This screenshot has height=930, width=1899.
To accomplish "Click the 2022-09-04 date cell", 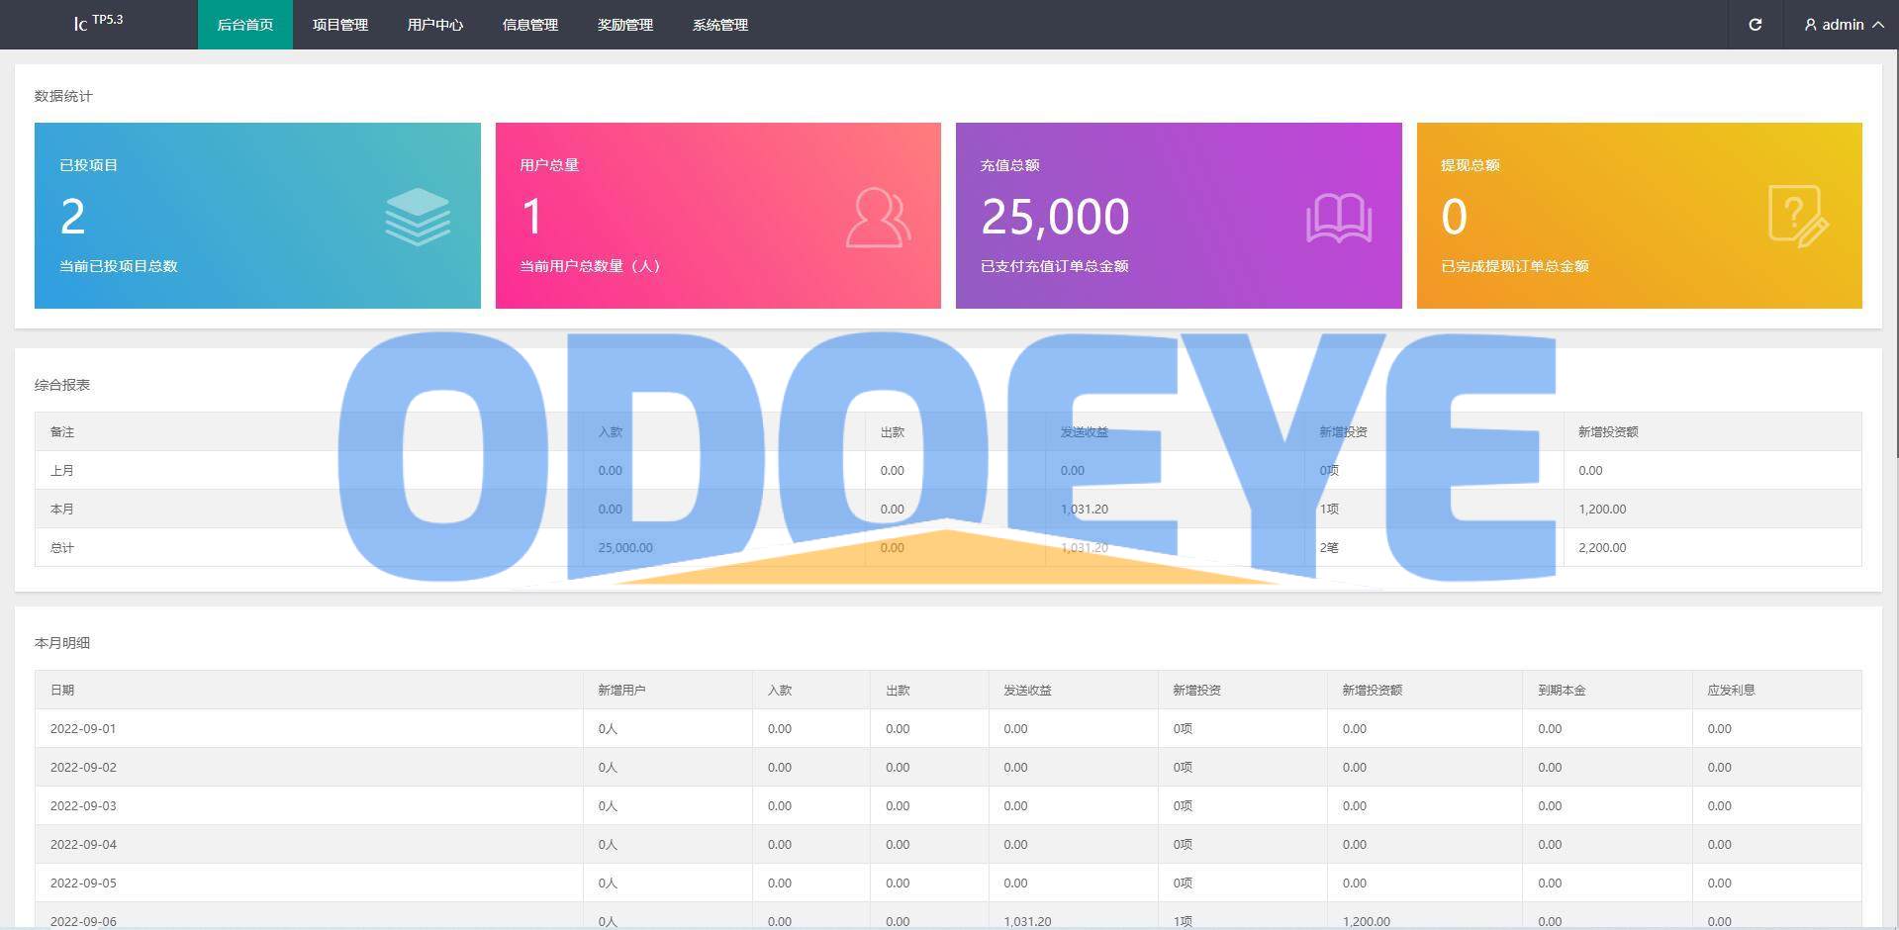I will point(83,845).
